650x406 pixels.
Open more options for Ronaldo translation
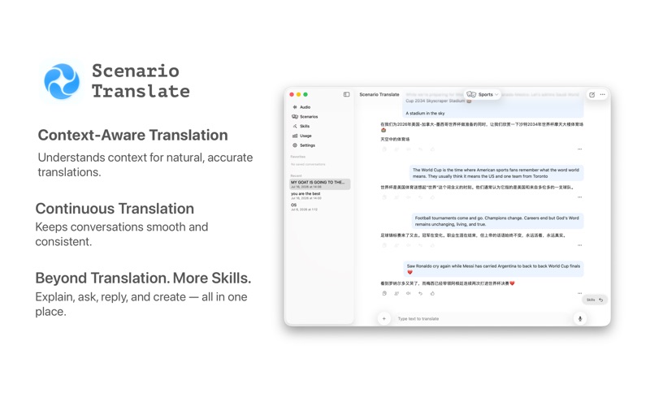coord(579,293)
